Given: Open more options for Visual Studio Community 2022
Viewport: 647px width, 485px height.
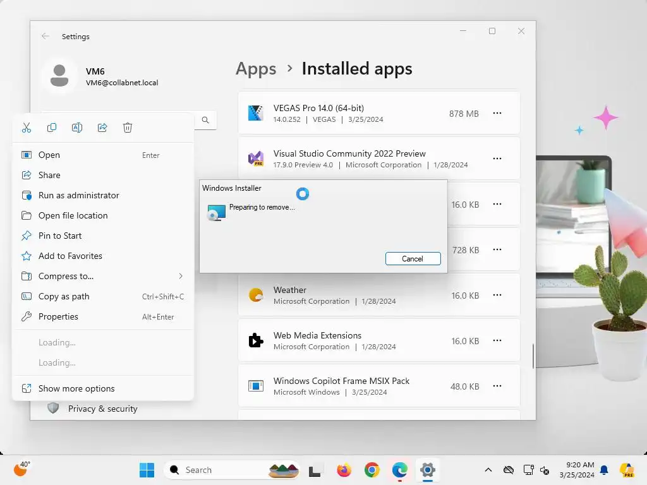Looking at the screenshot, I should 497,159.
